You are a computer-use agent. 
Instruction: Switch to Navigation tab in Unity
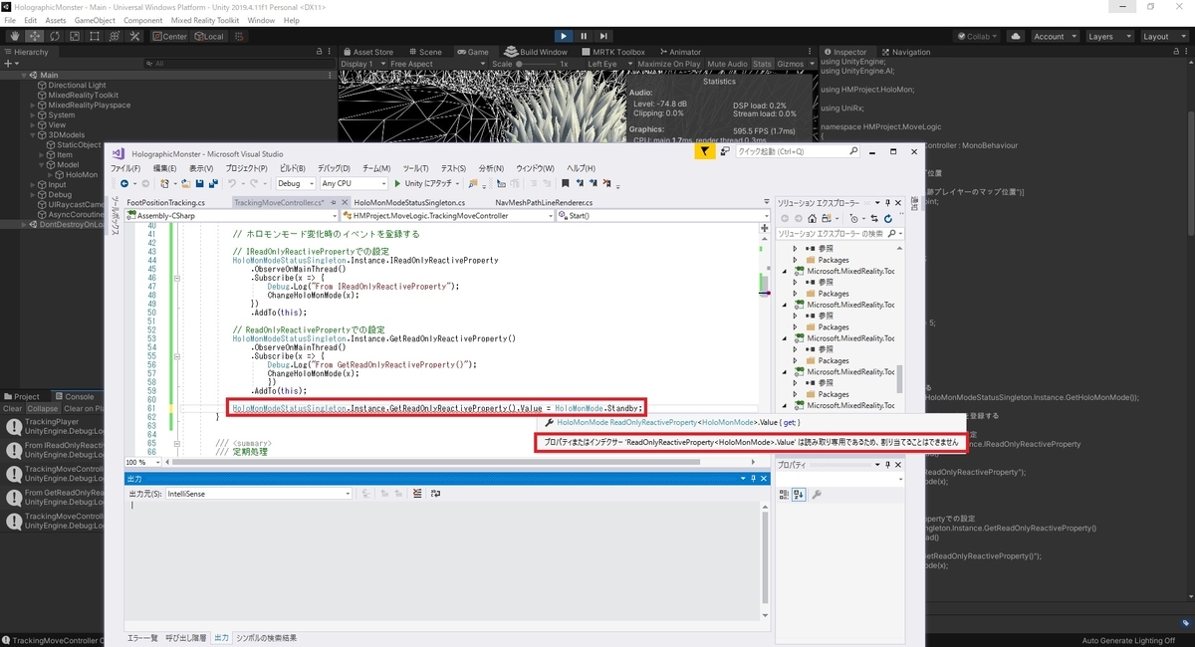tap(905, 52)
